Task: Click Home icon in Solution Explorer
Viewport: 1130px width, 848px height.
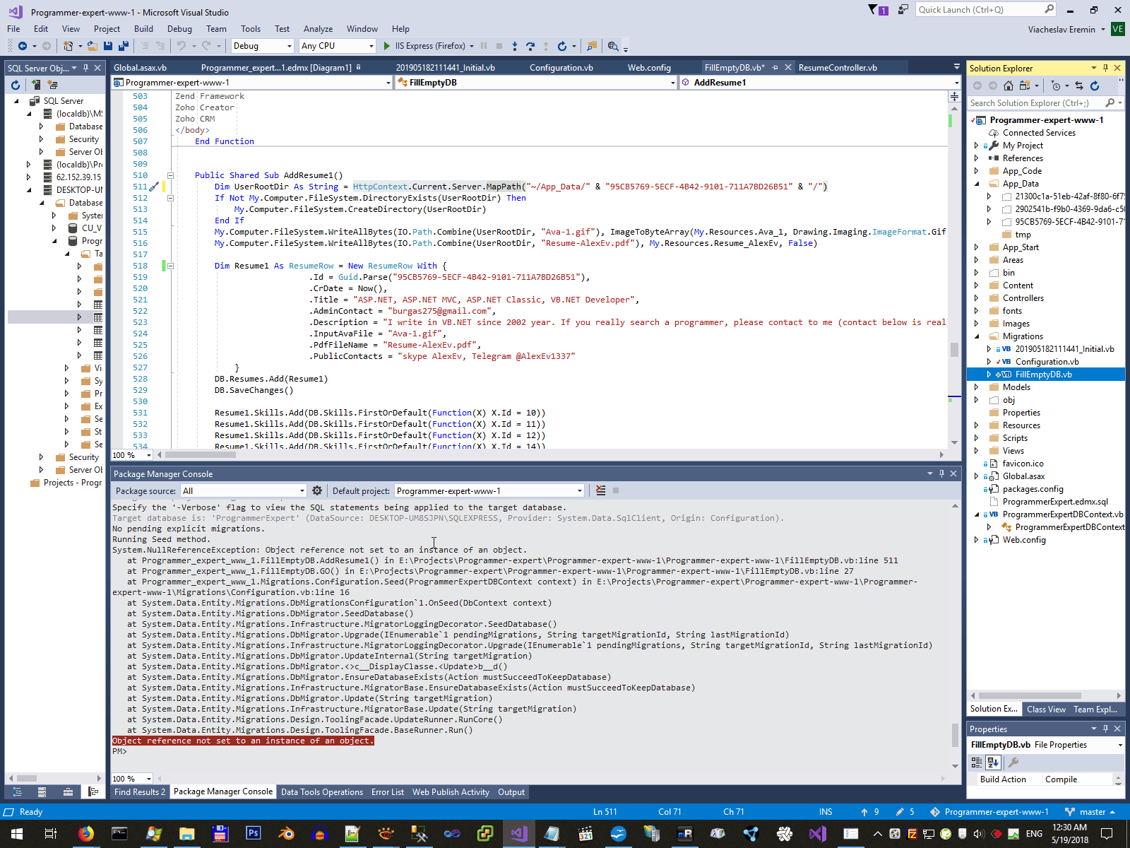Action: tap(1009, 86)
